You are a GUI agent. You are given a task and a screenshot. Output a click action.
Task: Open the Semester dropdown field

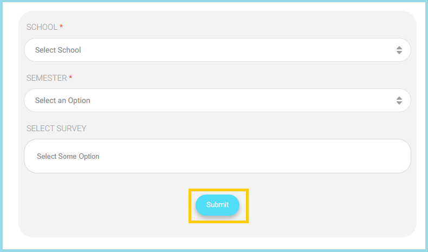tap(217, 100)
